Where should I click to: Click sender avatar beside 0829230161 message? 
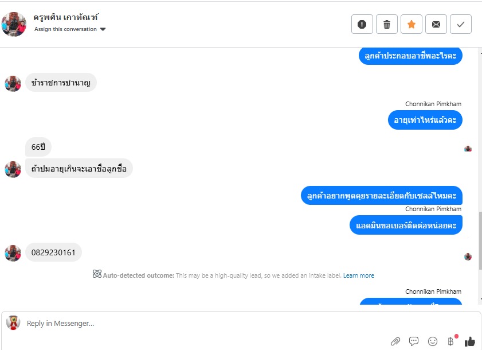pos(13,252)
